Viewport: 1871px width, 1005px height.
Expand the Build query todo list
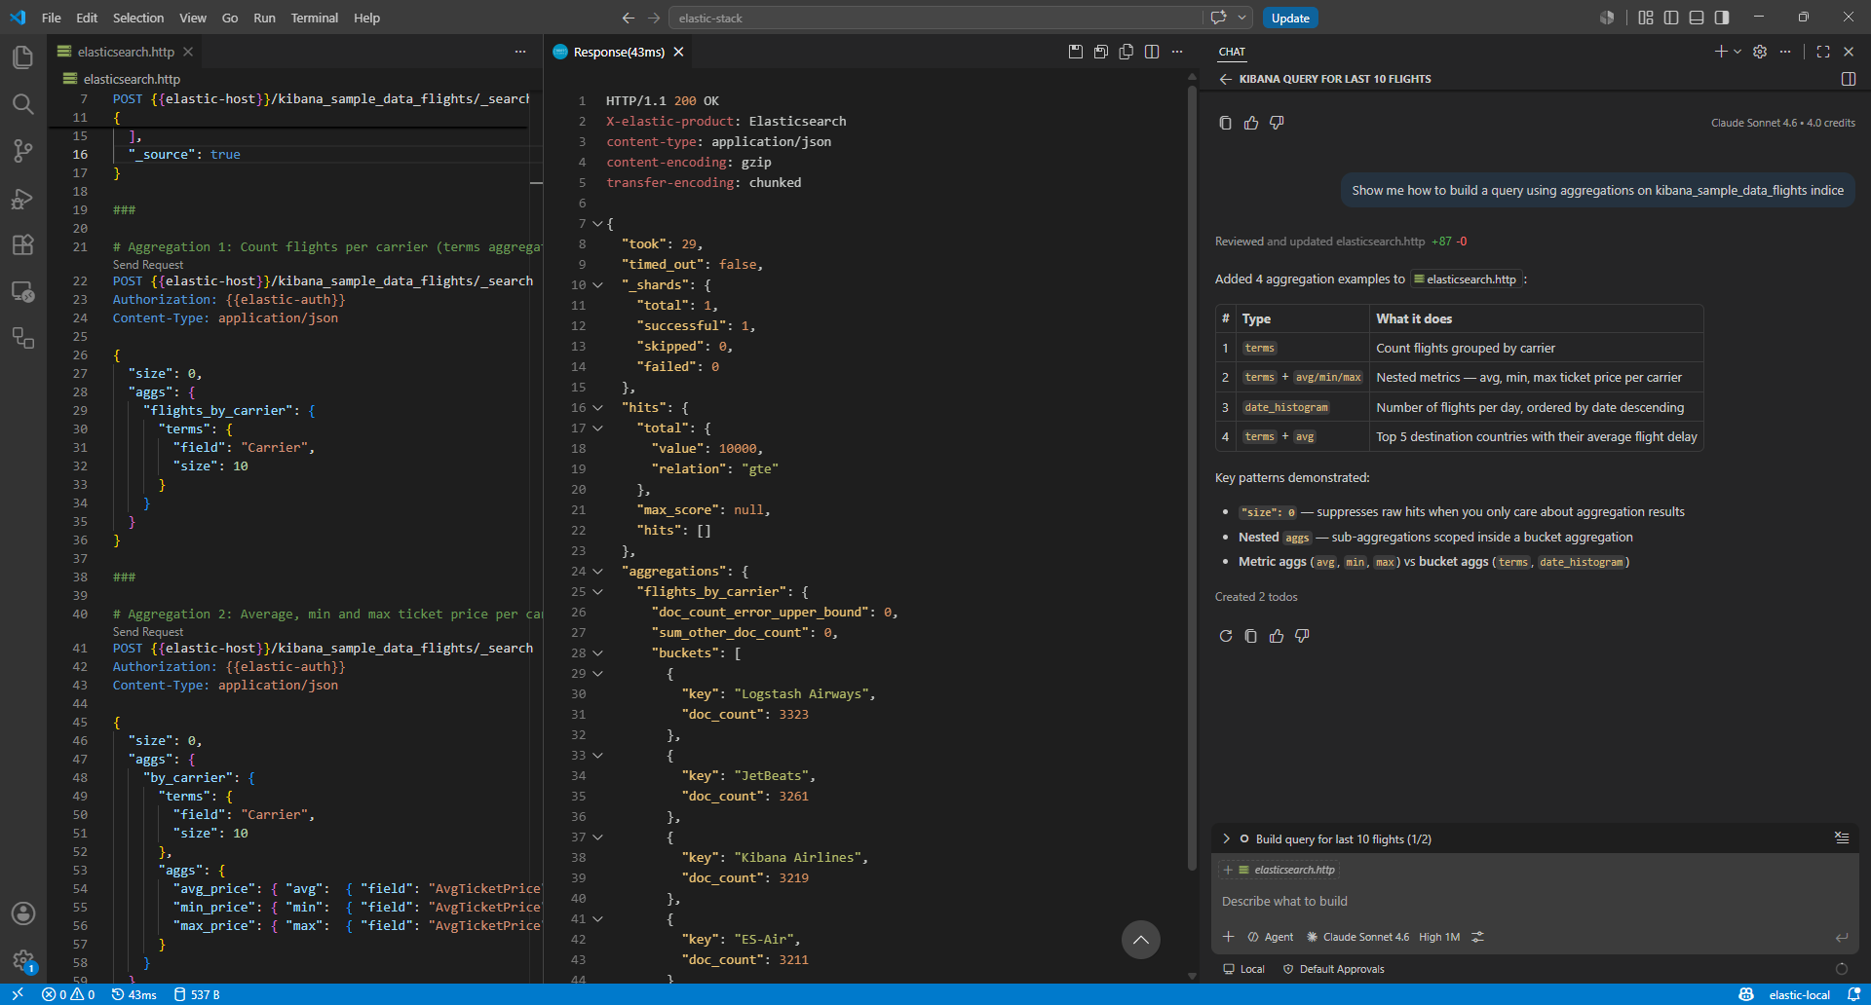click(1227, 838)
